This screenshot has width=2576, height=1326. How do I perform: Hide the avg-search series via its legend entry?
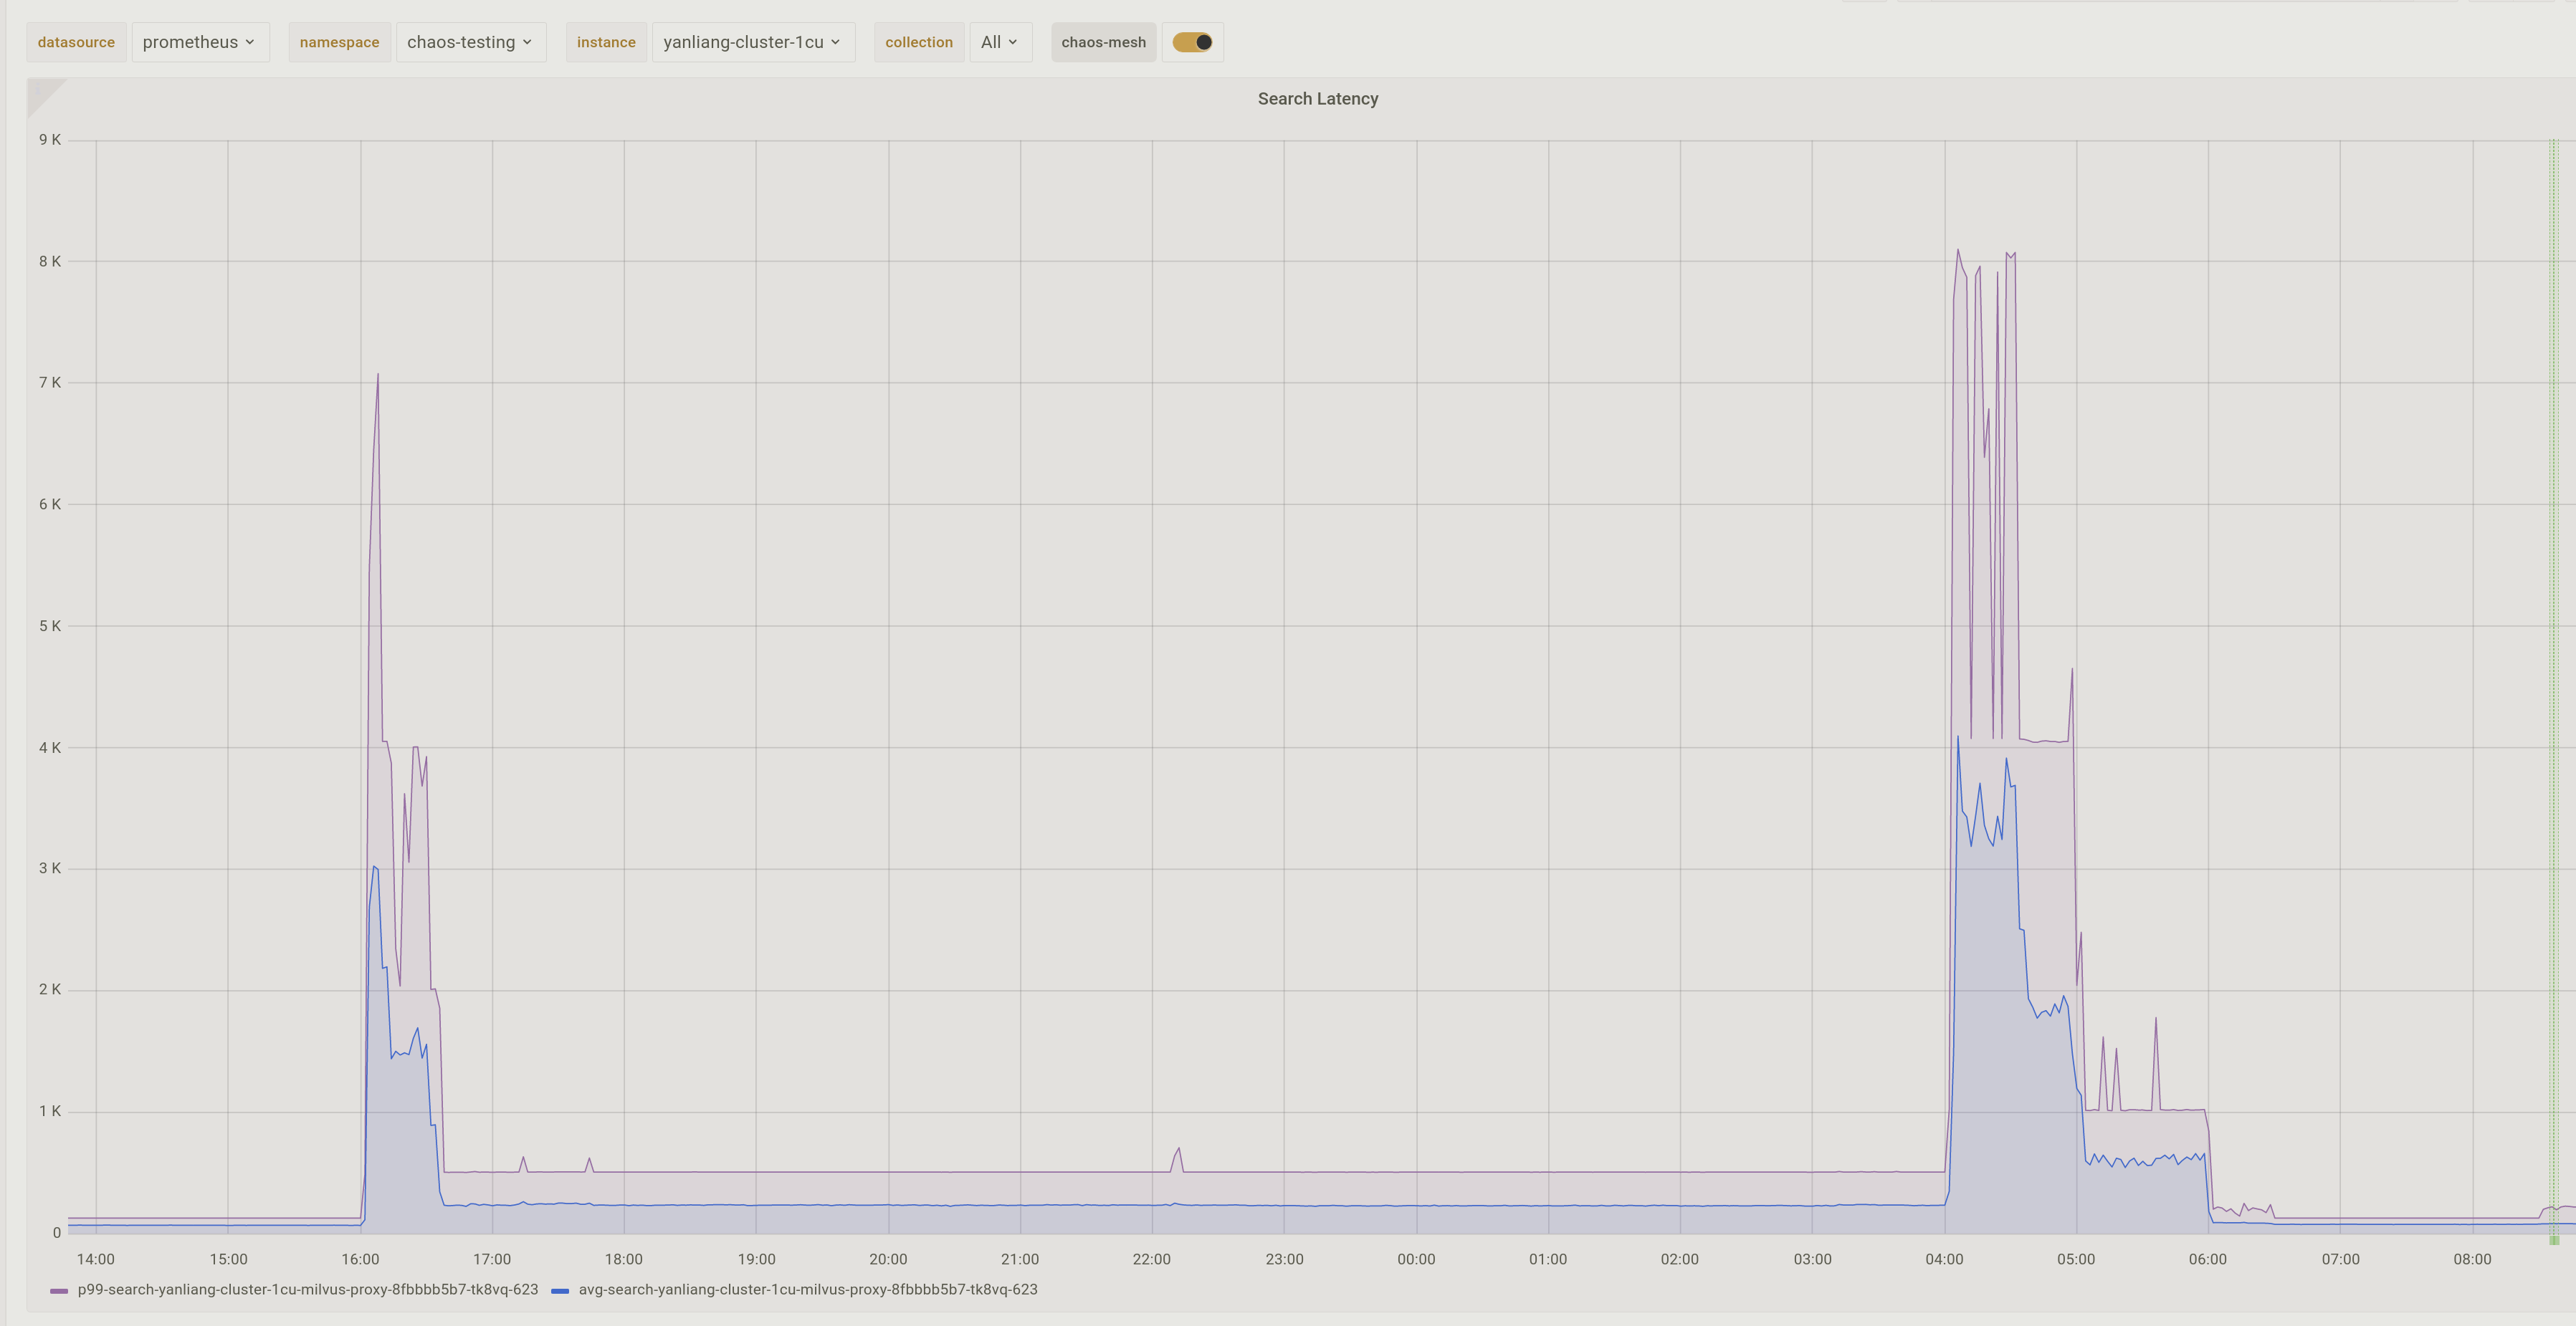[808, 1290]
